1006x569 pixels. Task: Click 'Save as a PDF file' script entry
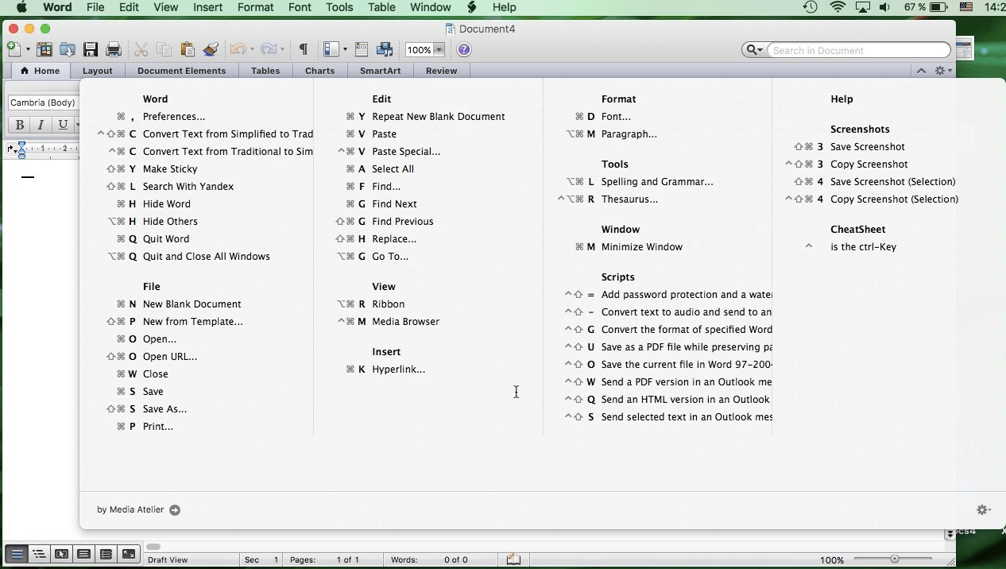tap(686, 346)
